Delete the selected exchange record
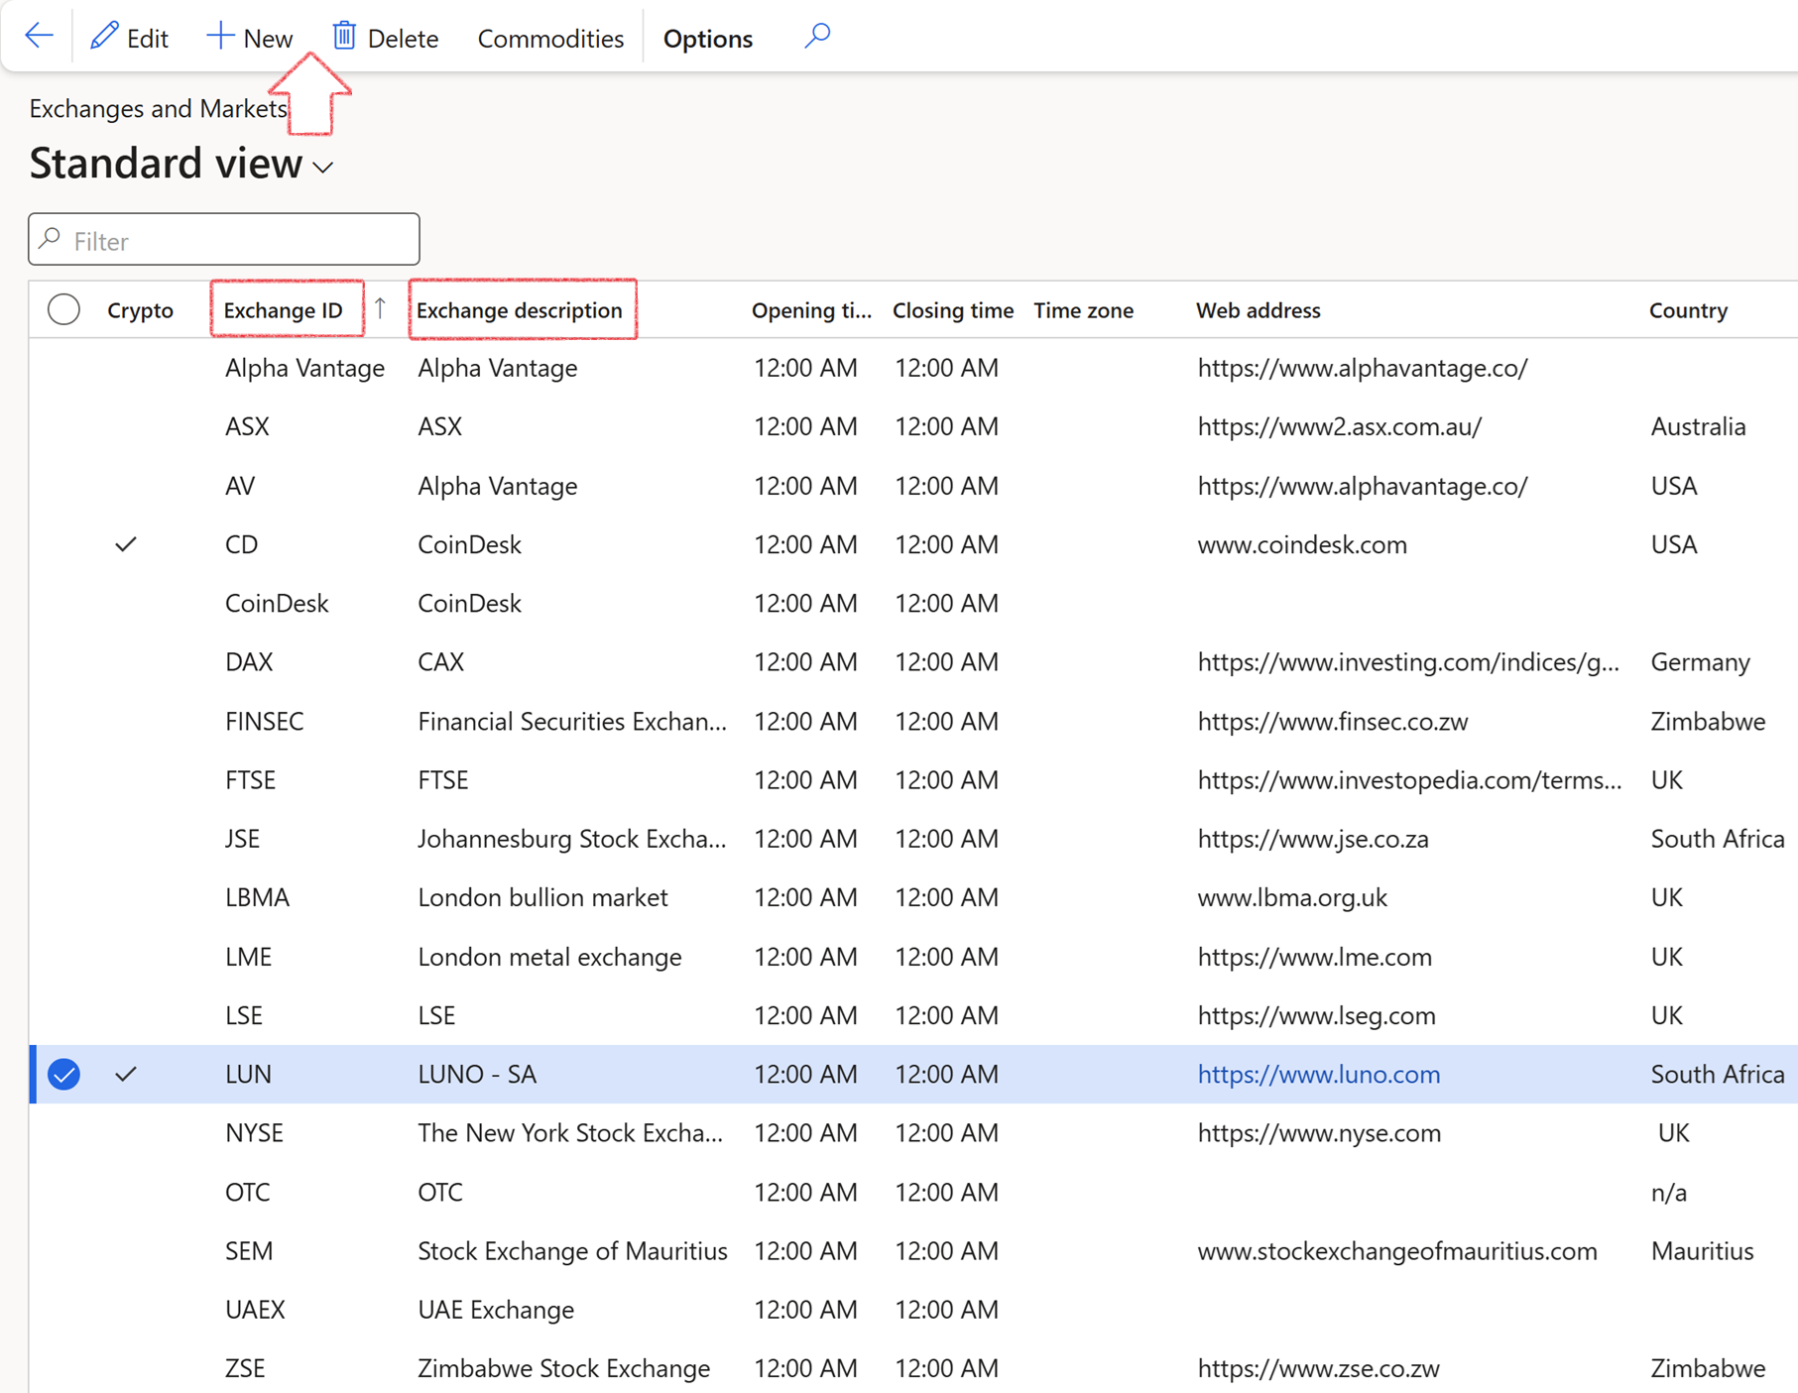1798x1393 pixels. click(x=385, y=38)
